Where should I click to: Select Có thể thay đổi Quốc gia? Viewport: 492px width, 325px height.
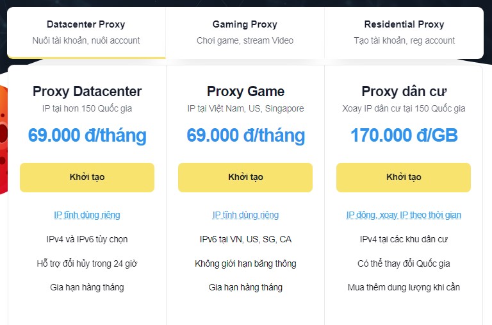tap(404, 263)
